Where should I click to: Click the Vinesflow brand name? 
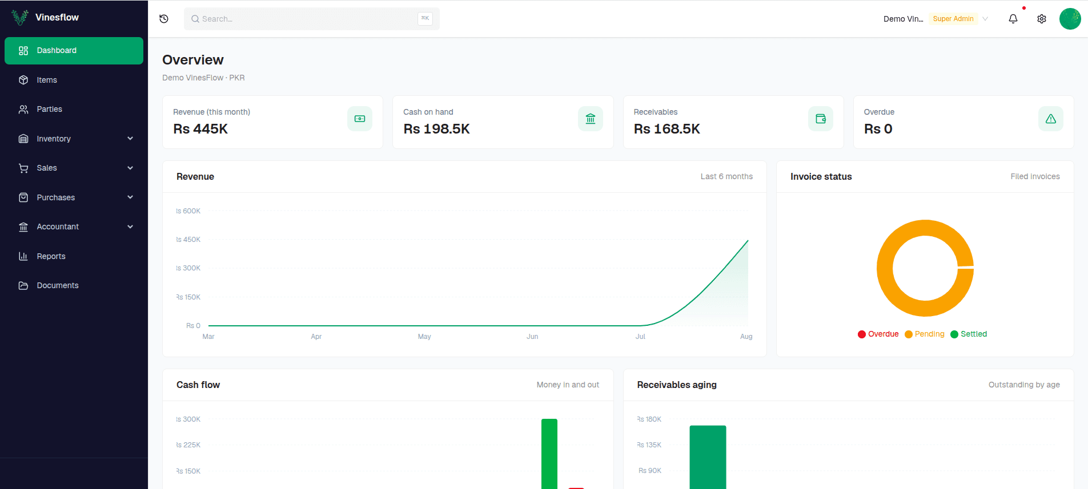57,18
